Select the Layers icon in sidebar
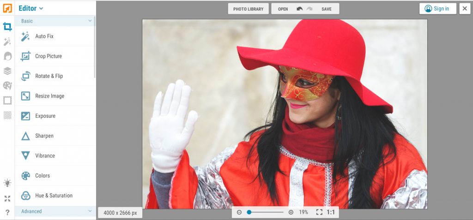Screen dimensions: 473x220 [7, 71]
